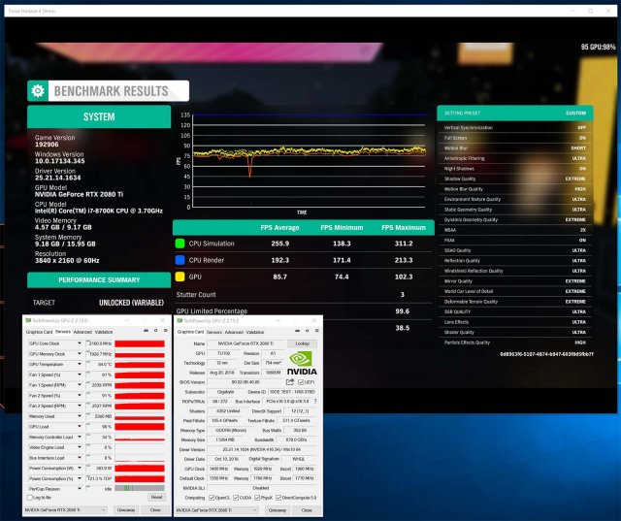Switch to Sensors tab in Graphics Card window
The height and width of the screenshot is (521, 621).
tap(214, 332)
